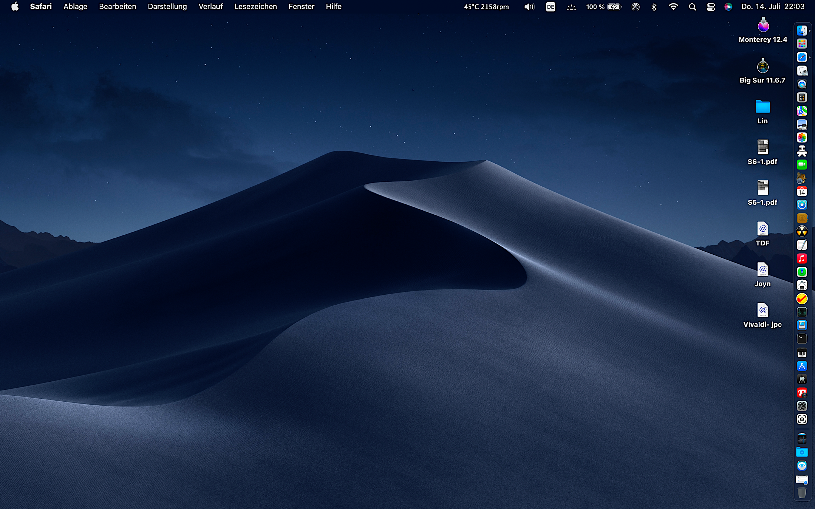815x509 pixels.
Task: Launch Terminal from the Dock
Action: tap(802, 339)
